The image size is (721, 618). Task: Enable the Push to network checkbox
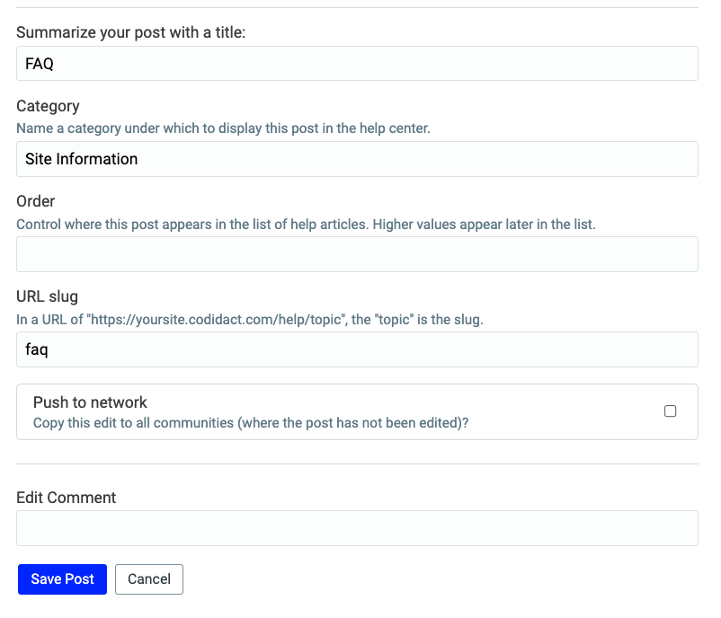[671, 411]
